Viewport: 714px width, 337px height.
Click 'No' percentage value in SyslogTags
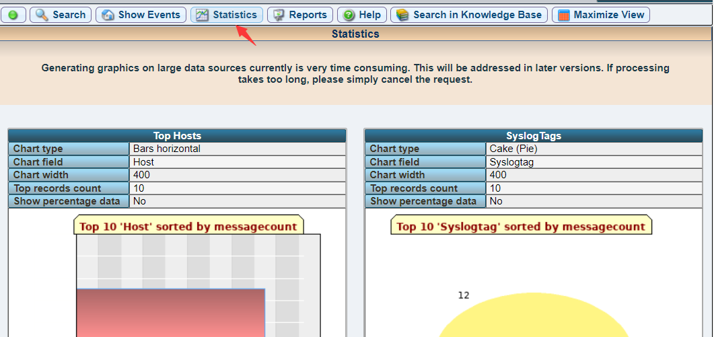click(x=495, y=201)
